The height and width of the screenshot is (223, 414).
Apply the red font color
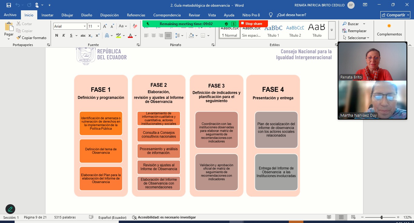point(130,35)
